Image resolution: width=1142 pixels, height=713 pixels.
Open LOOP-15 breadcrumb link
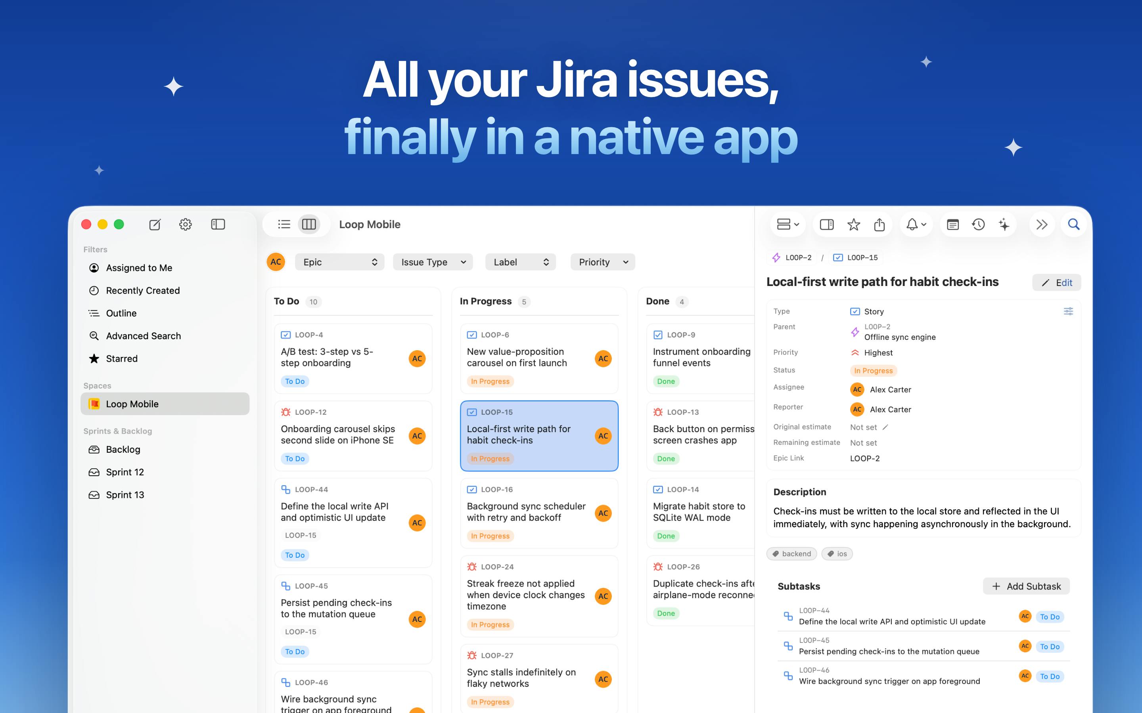point(856,257)
